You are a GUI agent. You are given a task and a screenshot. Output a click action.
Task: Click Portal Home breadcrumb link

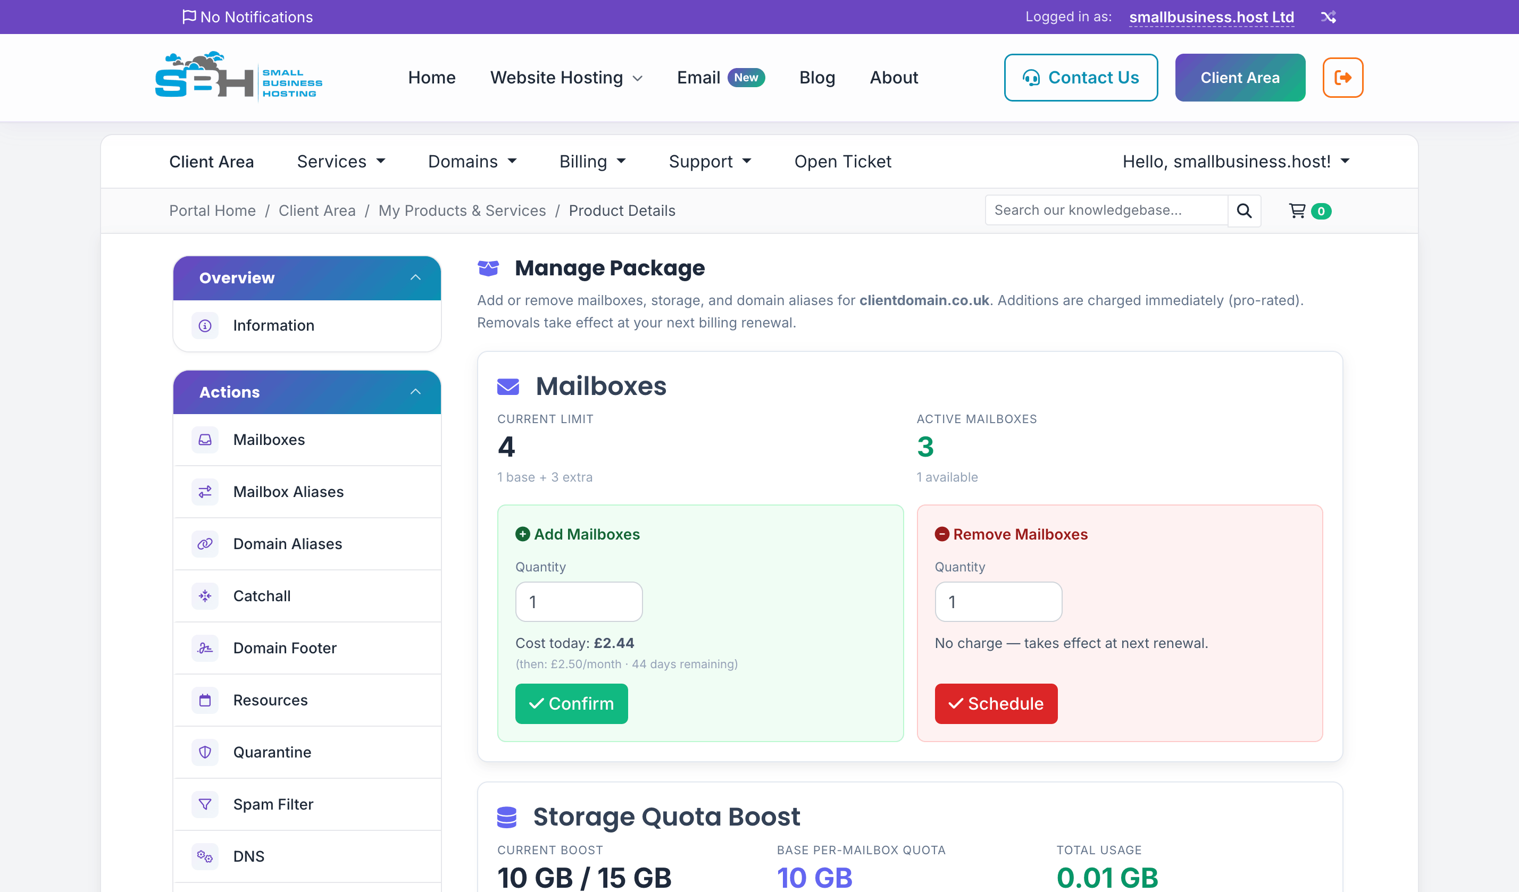[212, 211]
